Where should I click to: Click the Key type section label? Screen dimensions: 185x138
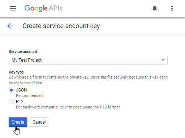(x=16, y=72)
